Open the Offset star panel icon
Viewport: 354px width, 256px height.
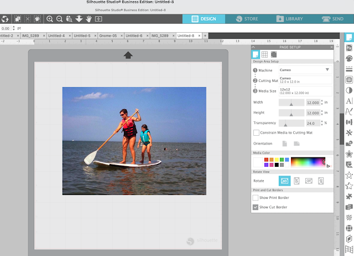(349, 154)
